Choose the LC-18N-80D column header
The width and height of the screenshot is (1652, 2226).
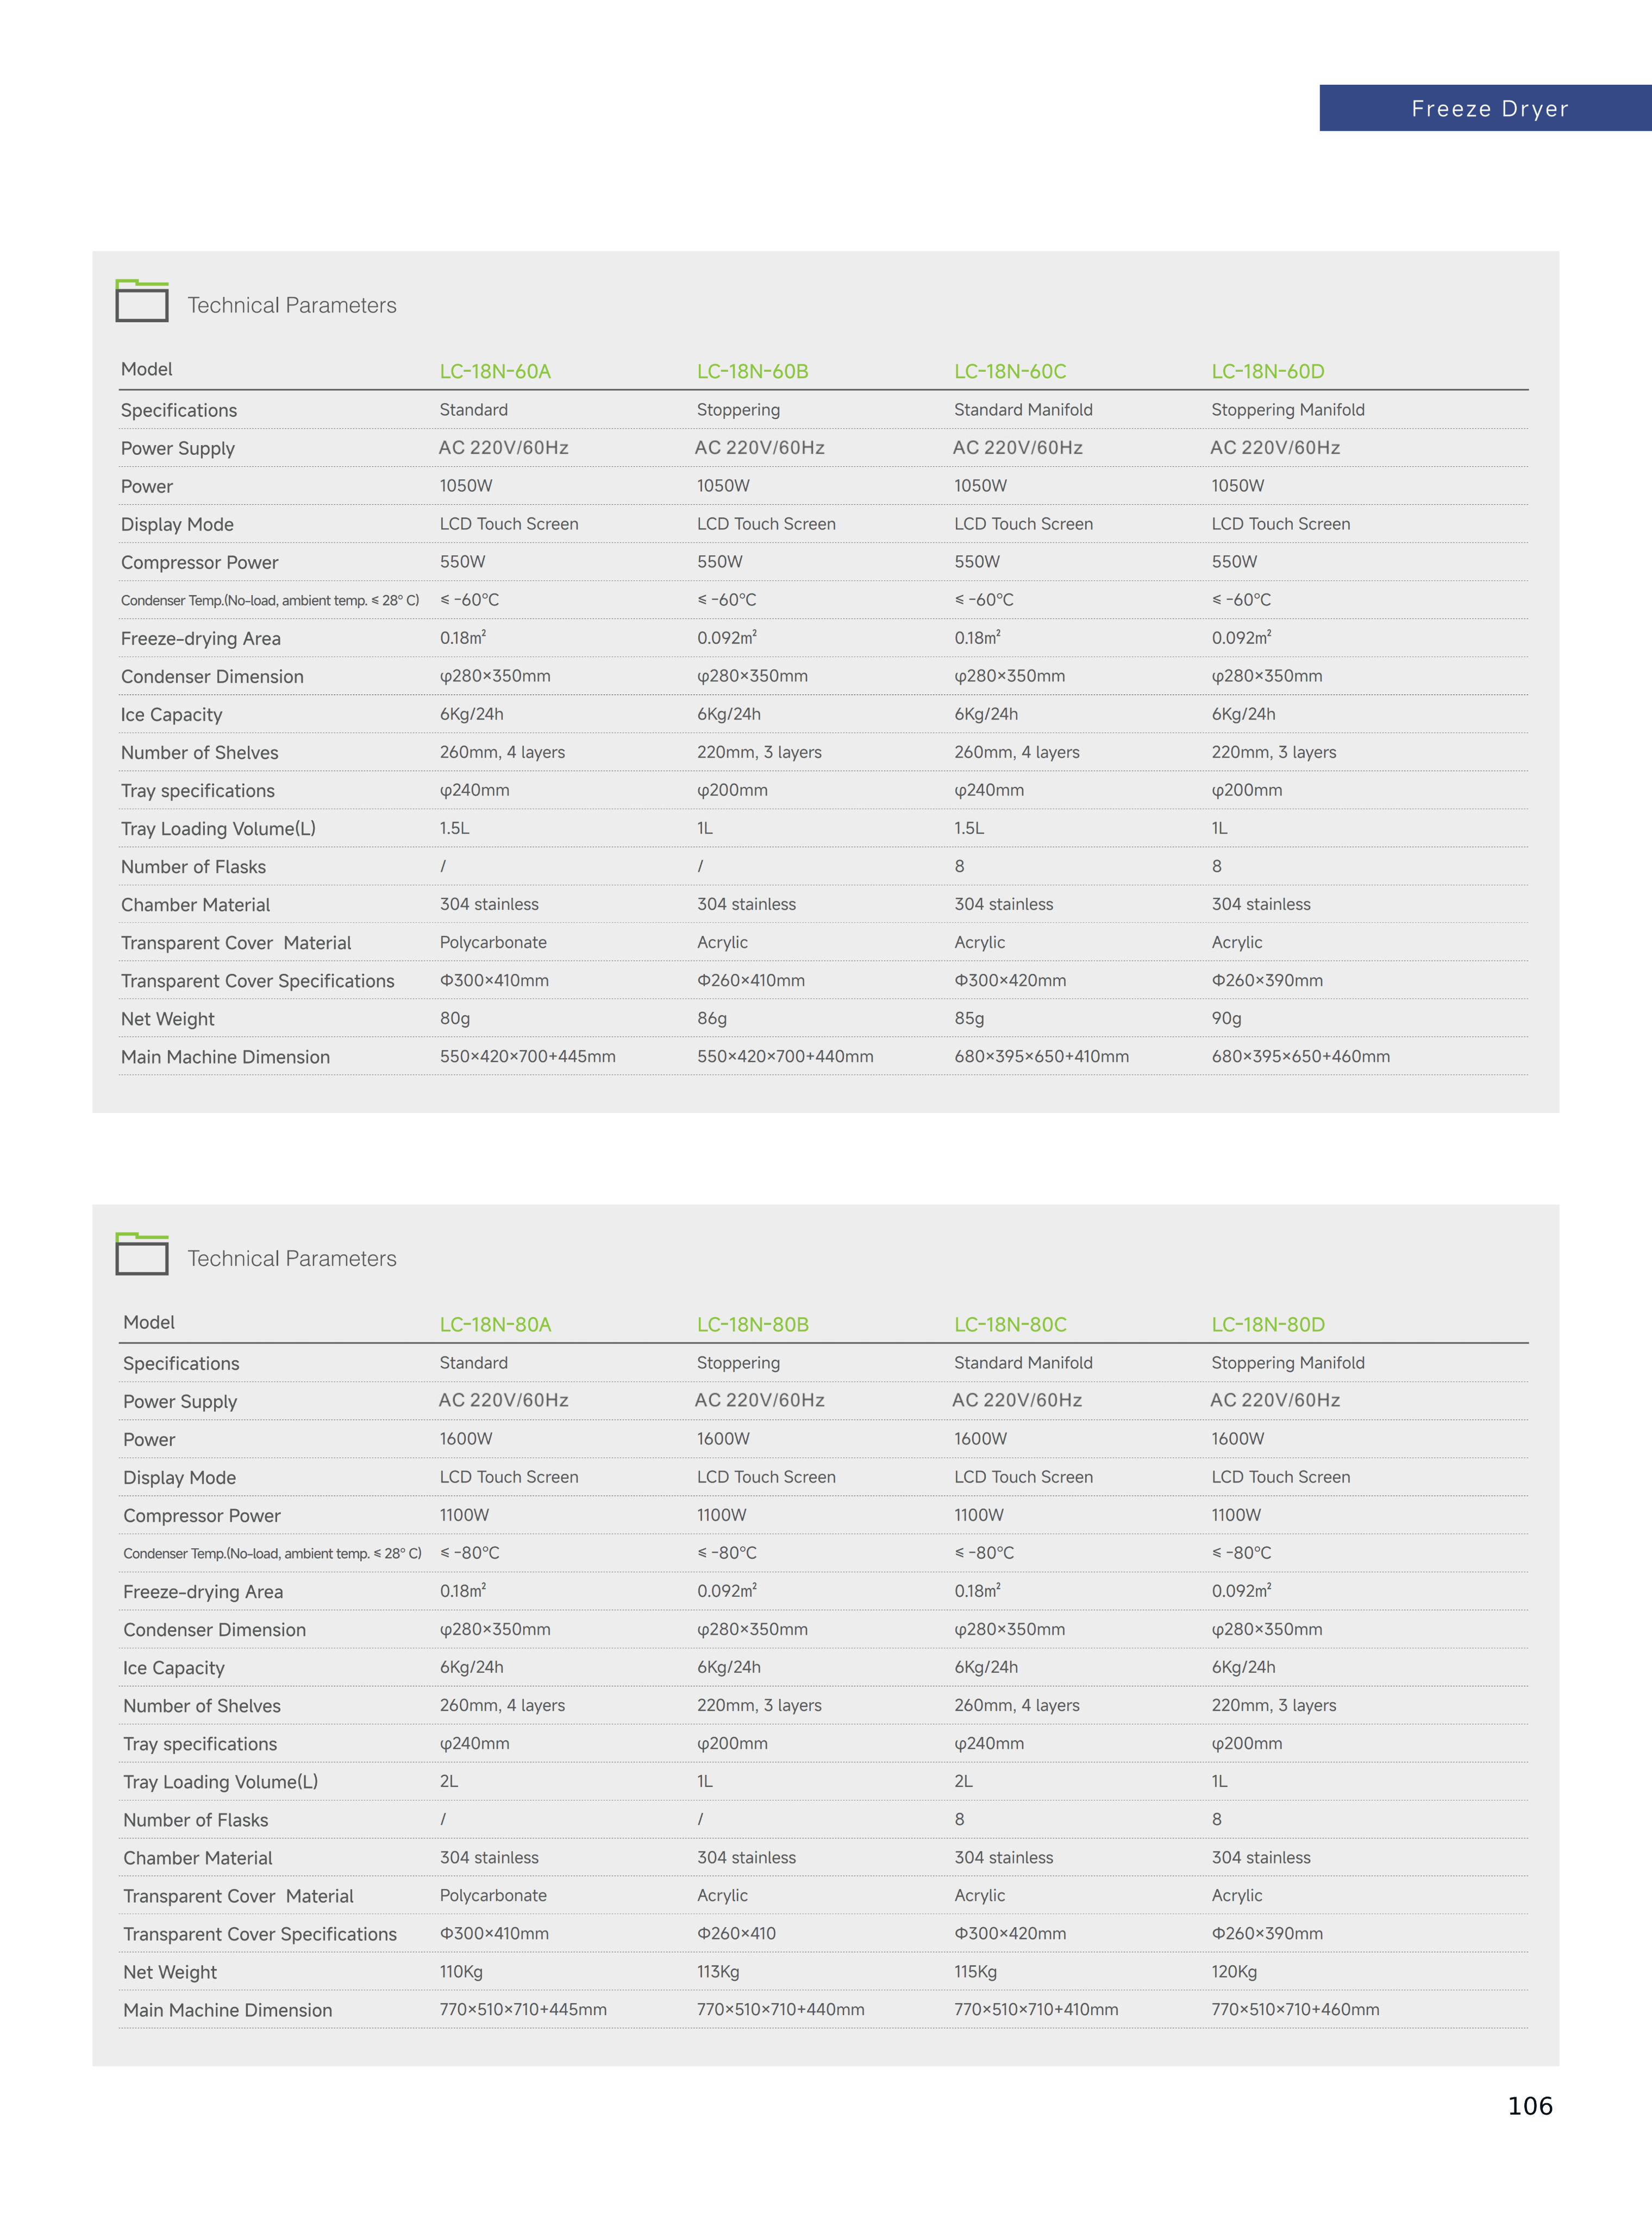(1268, 1324)
